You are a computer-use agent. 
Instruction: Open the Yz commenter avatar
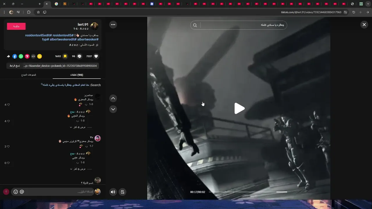click(x=98, y=138)
